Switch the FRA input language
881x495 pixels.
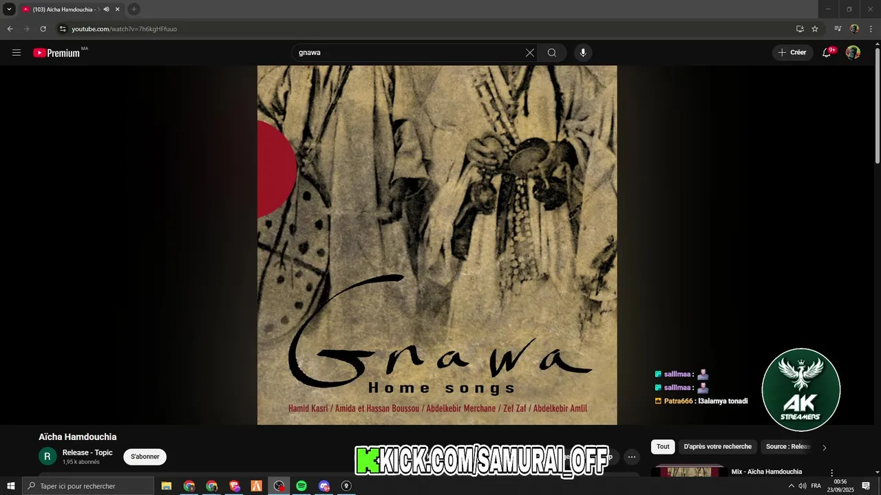click(x=816, y=486)
